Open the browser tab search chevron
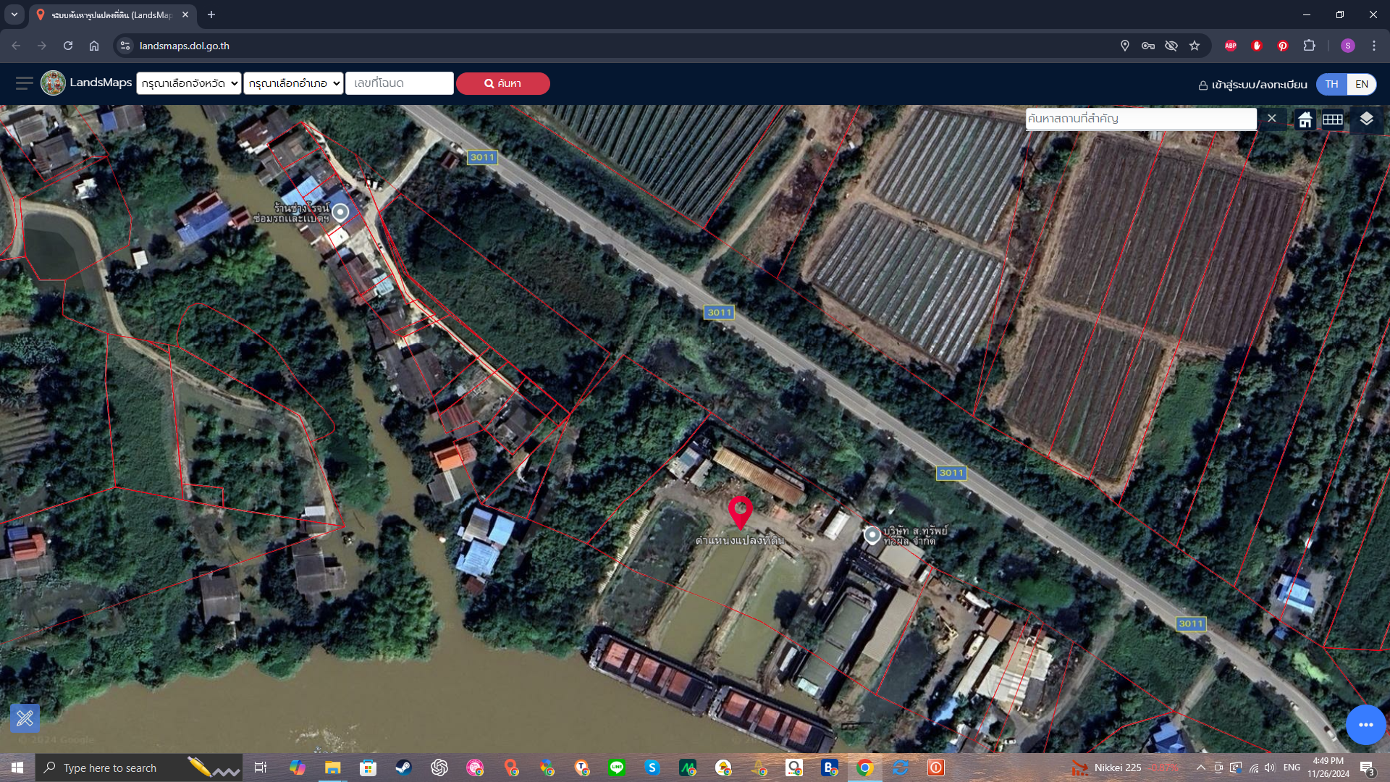The height and width of the screenshot is (782, 1390). (14, 14)
